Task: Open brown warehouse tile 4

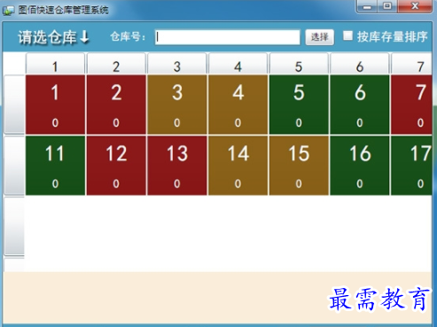Action: 238,105
